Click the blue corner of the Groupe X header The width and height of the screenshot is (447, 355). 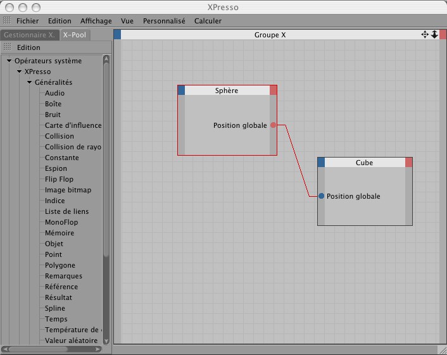coord(117,35)
